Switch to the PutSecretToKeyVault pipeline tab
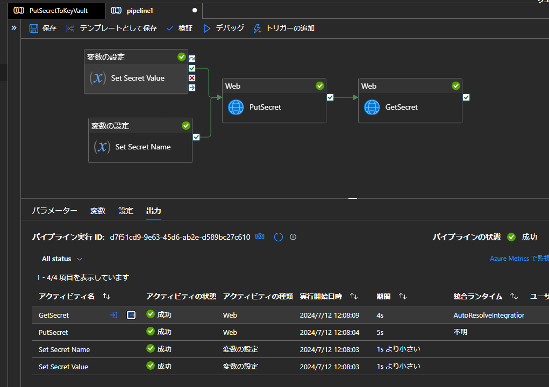Screen dimensions: 549x387 point(56,11)
